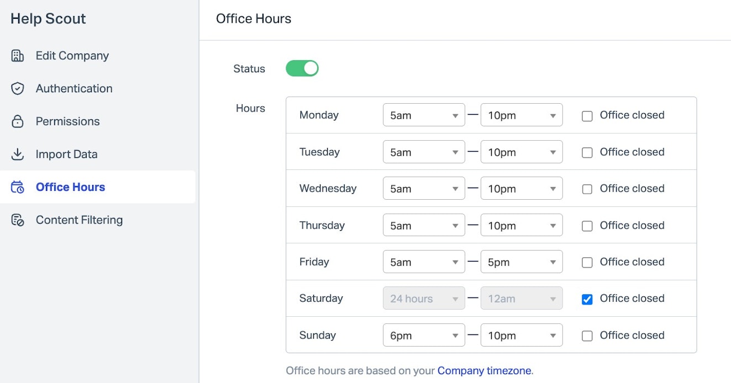Click the Thursday row label
Viewport: 731px width, 383px height.
322,225
